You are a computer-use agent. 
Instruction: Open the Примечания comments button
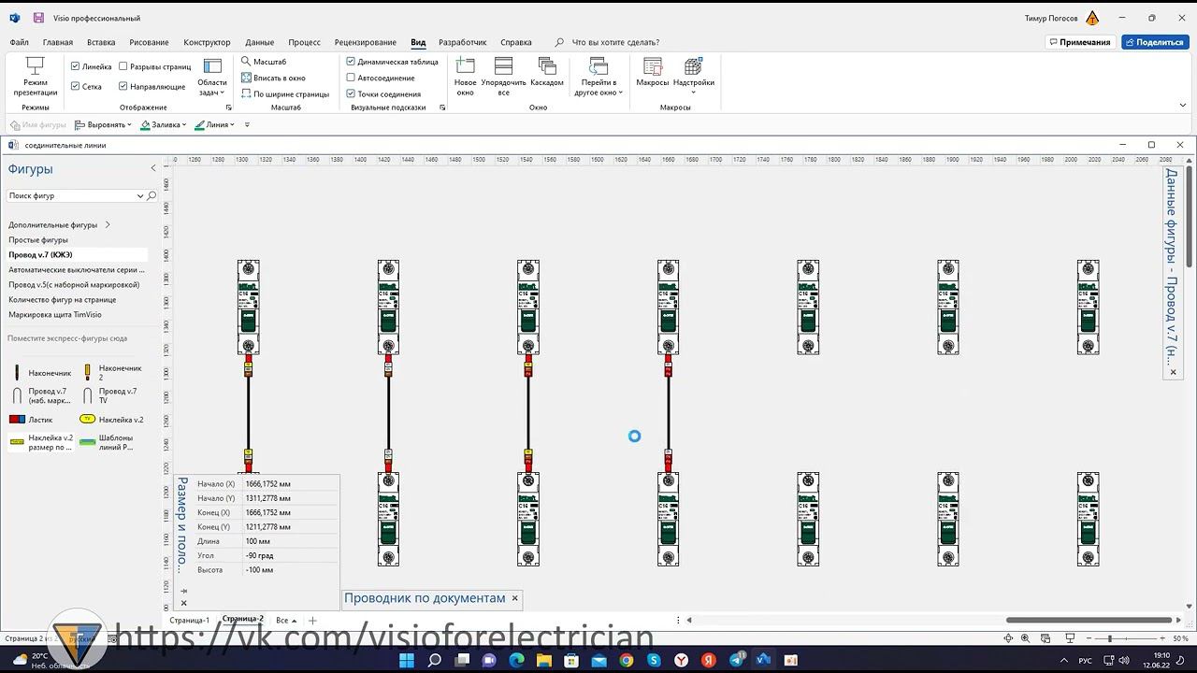[x=1080, y=42]
